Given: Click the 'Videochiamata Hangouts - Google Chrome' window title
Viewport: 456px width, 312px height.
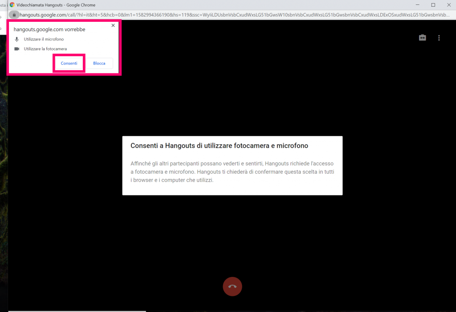Looking at the screenshot, I should click(x=56, y=5).
